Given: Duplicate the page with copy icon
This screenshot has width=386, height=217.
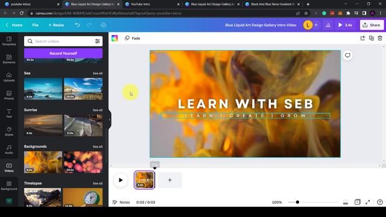Looking at the screenshot, I should tap(372, 38).
